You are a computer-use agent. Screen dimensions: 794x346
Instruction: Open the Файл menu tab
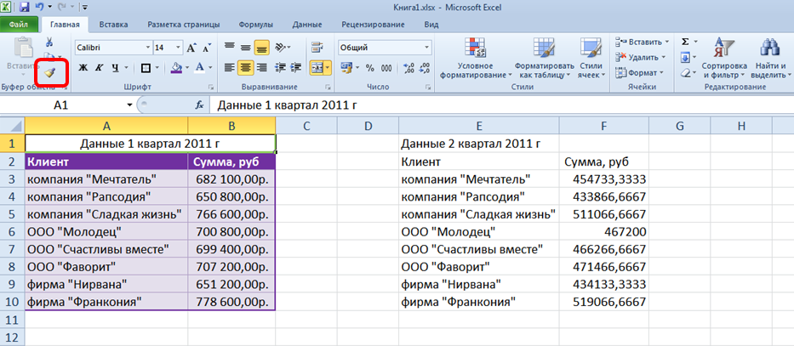pyautogui.click(x=20, y=26)
